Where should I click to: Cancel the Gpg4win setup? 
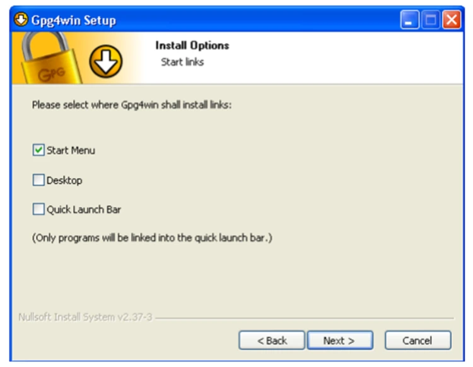pyautogui.click(x=418, y=340)
